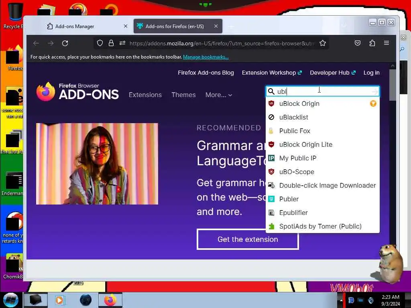Open the media player taskbar icon

click(60, 300)
